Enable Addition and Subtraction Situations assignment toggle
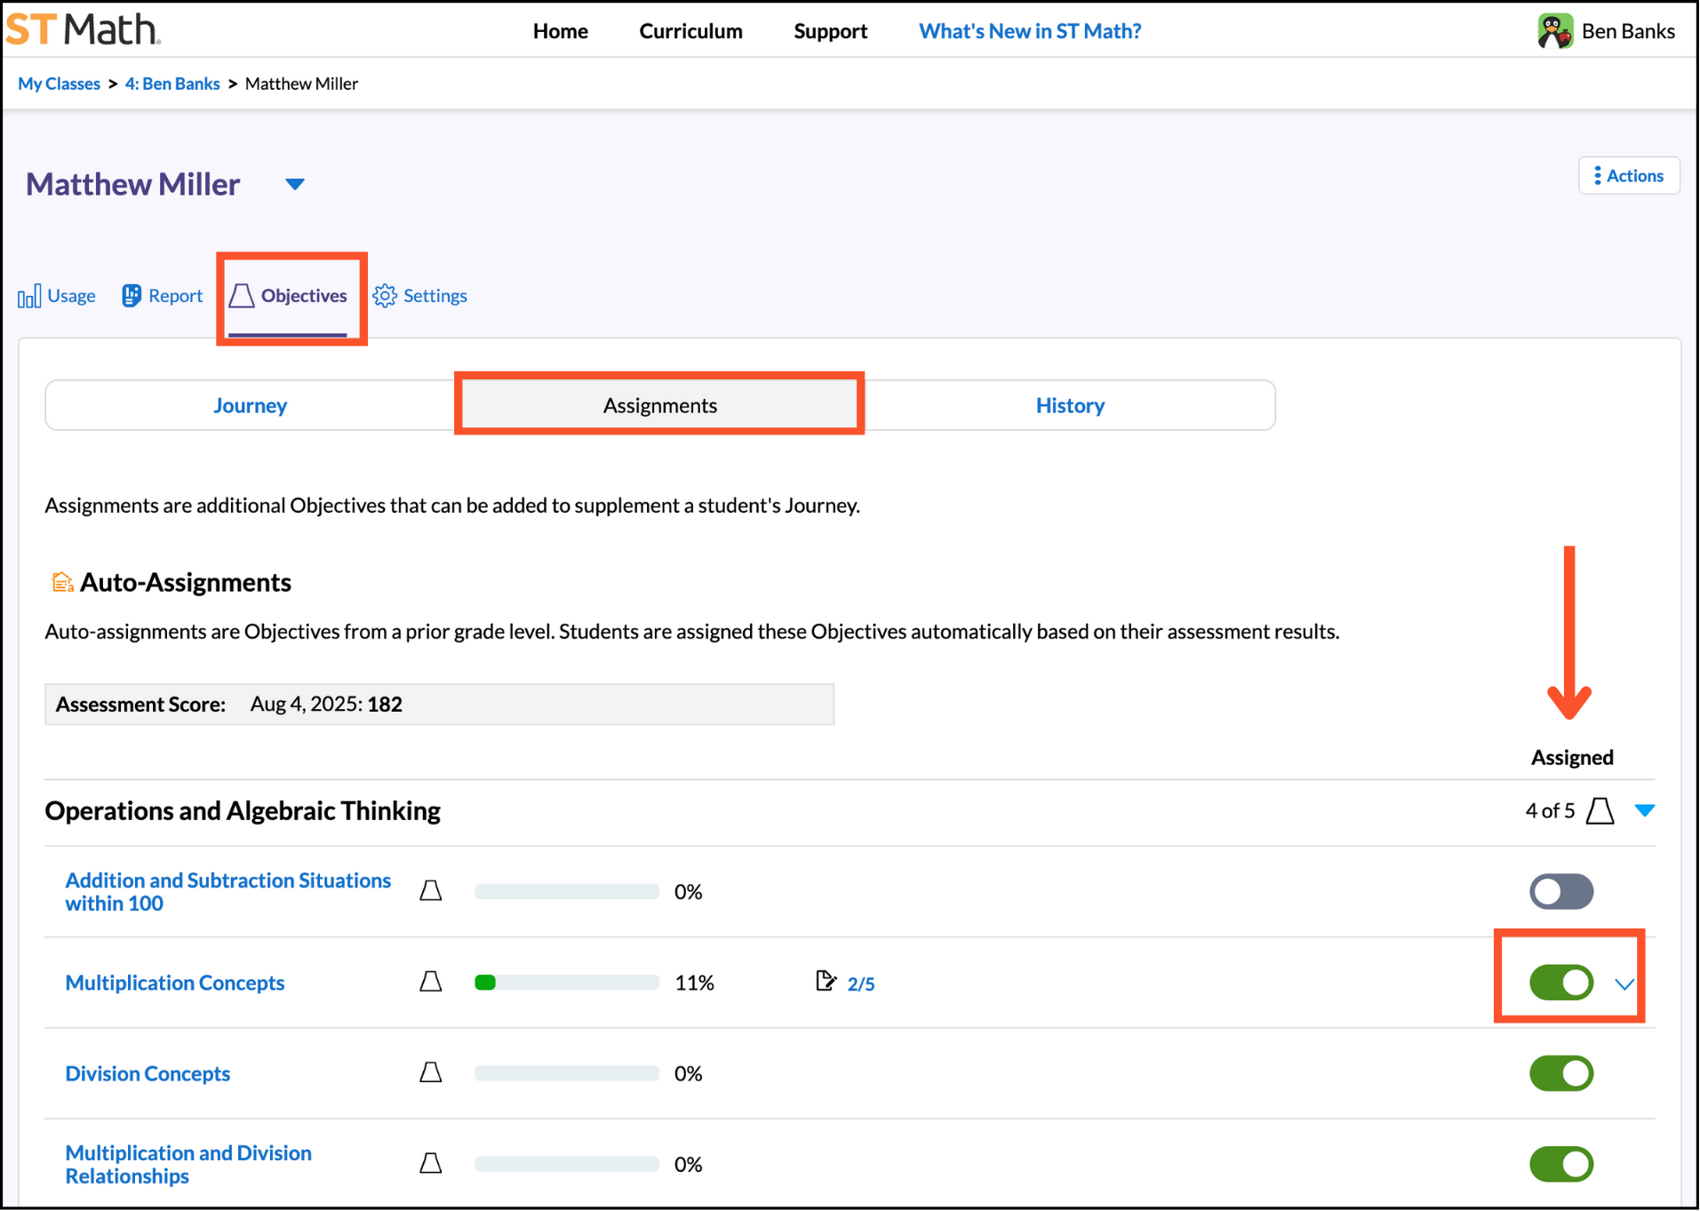 pyautogui.click(x=1560, y=891)
